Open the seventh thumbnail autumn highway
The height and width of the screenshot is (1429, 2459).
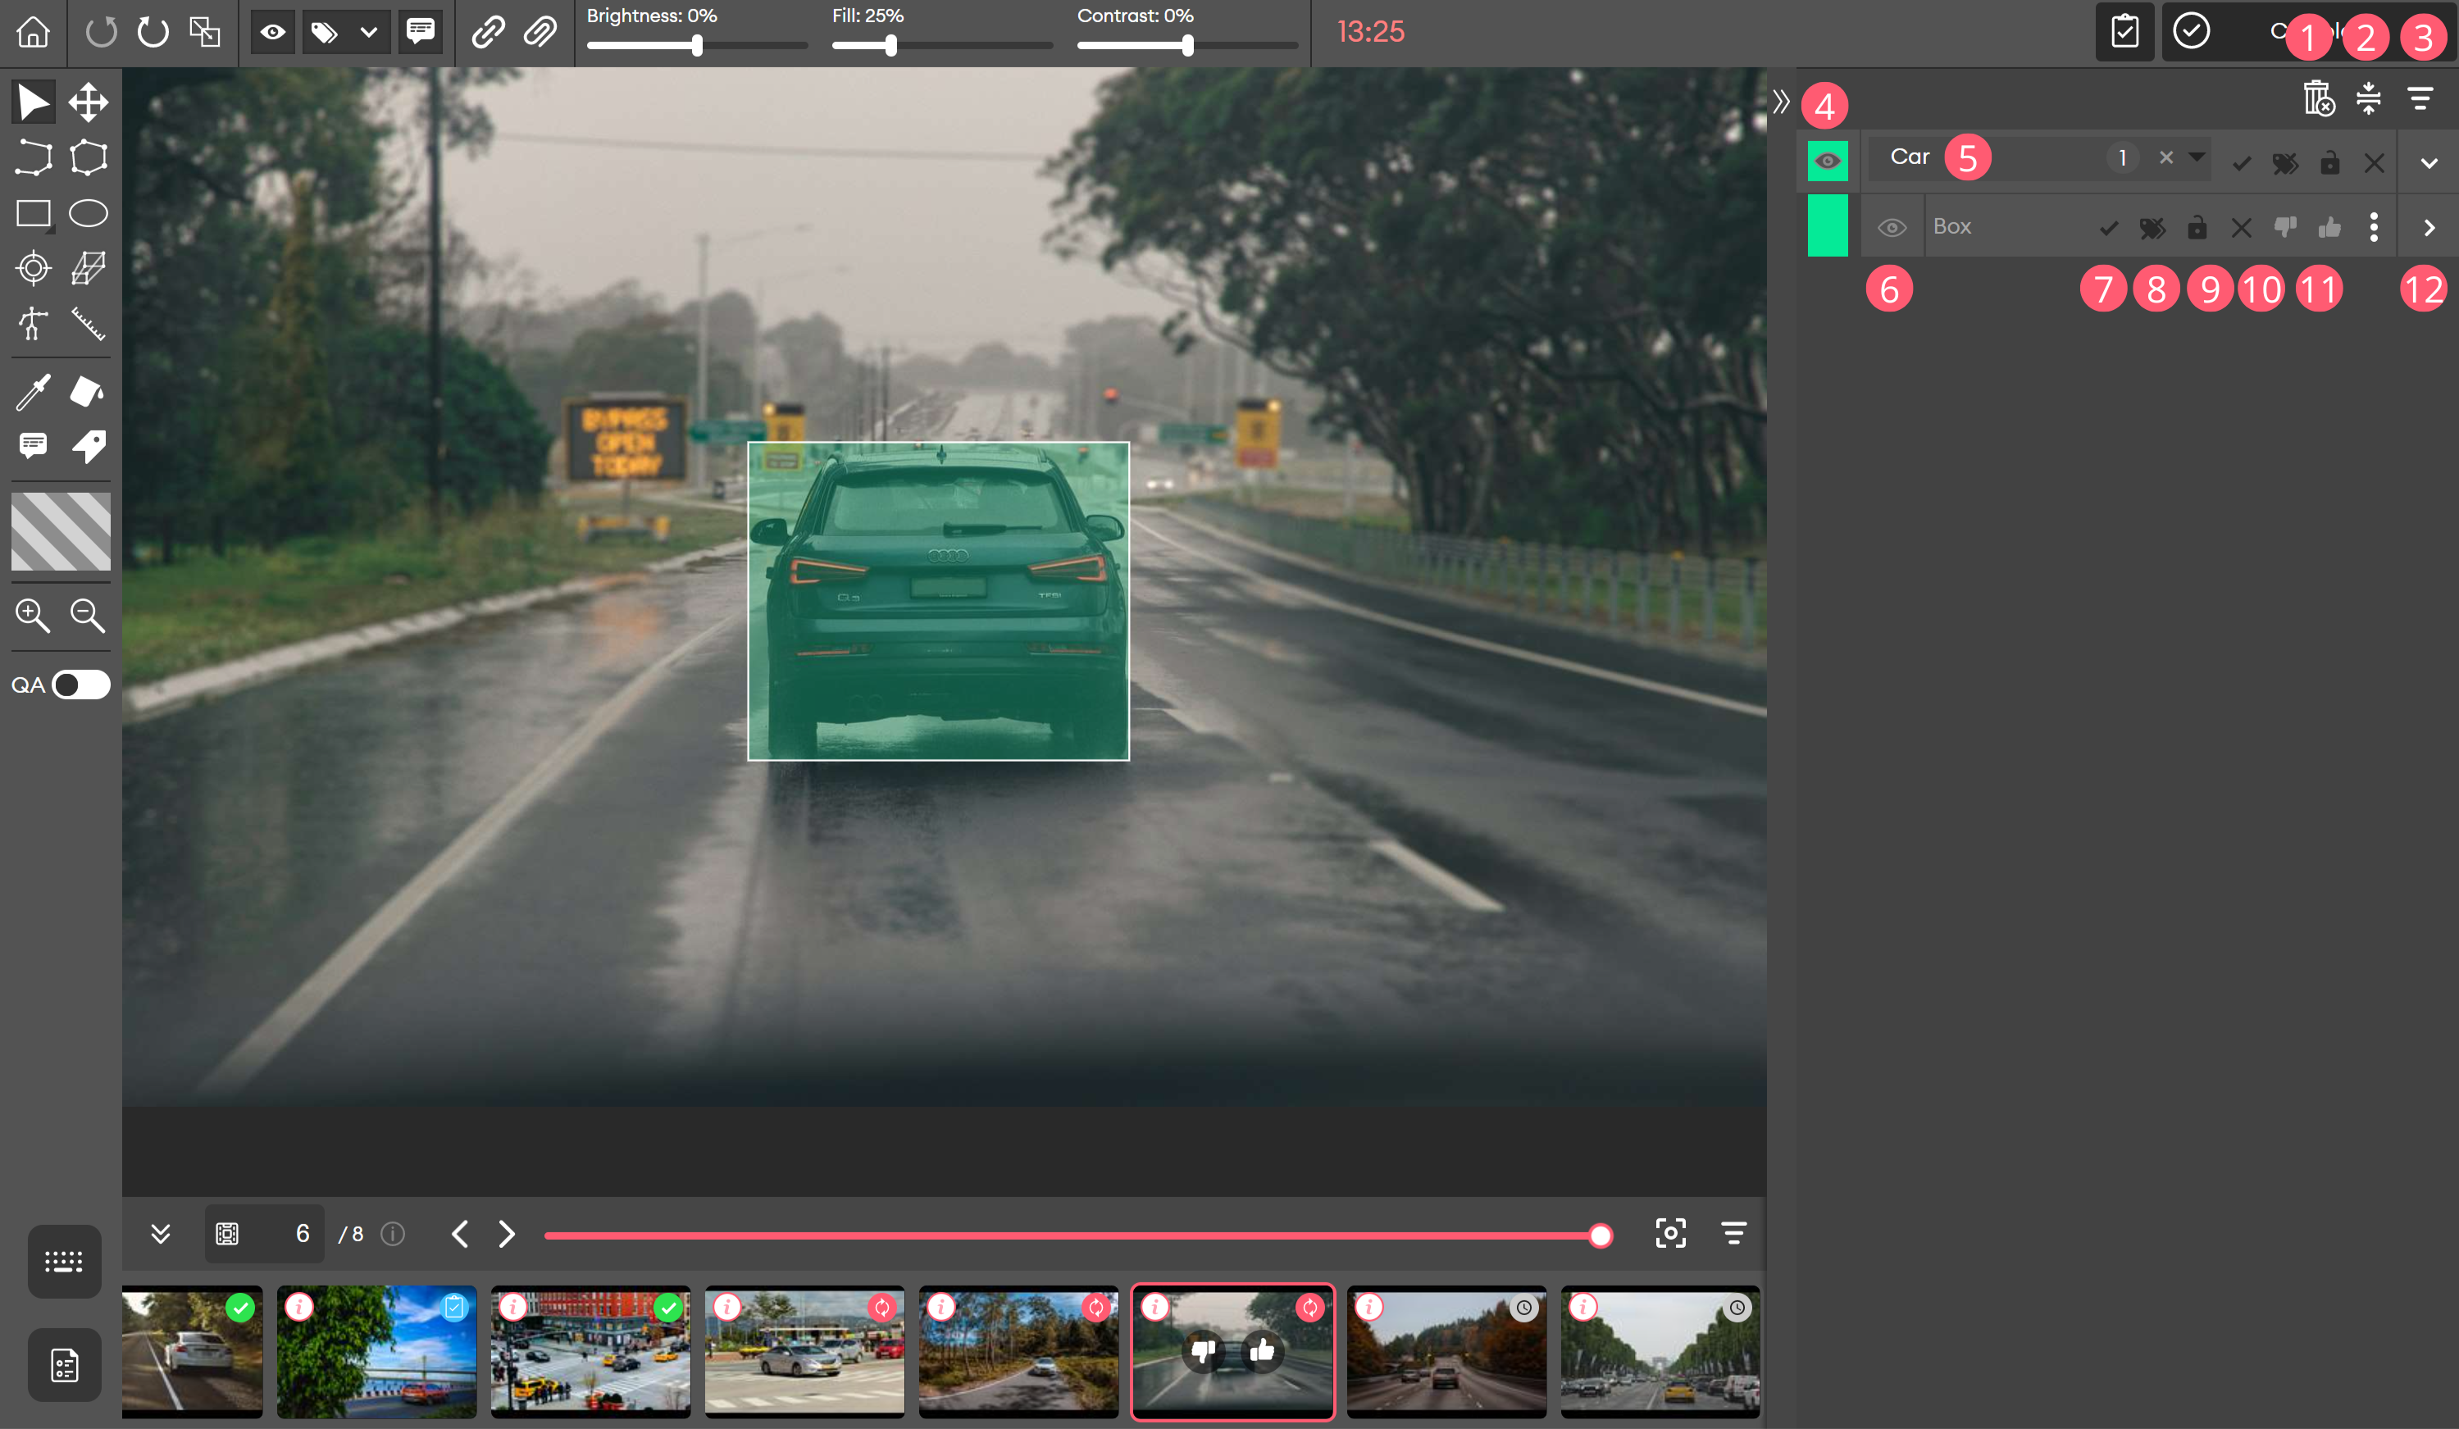(x=1446, y=1351)
